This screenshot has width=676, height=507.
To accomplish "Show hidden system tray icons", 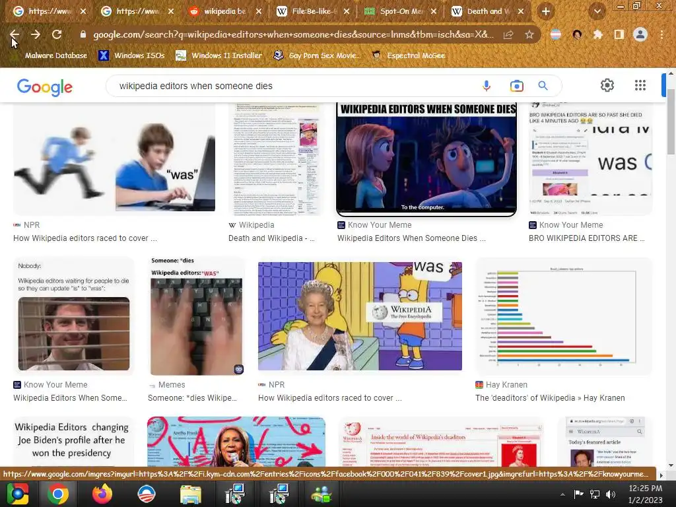I will coord(562,494).
